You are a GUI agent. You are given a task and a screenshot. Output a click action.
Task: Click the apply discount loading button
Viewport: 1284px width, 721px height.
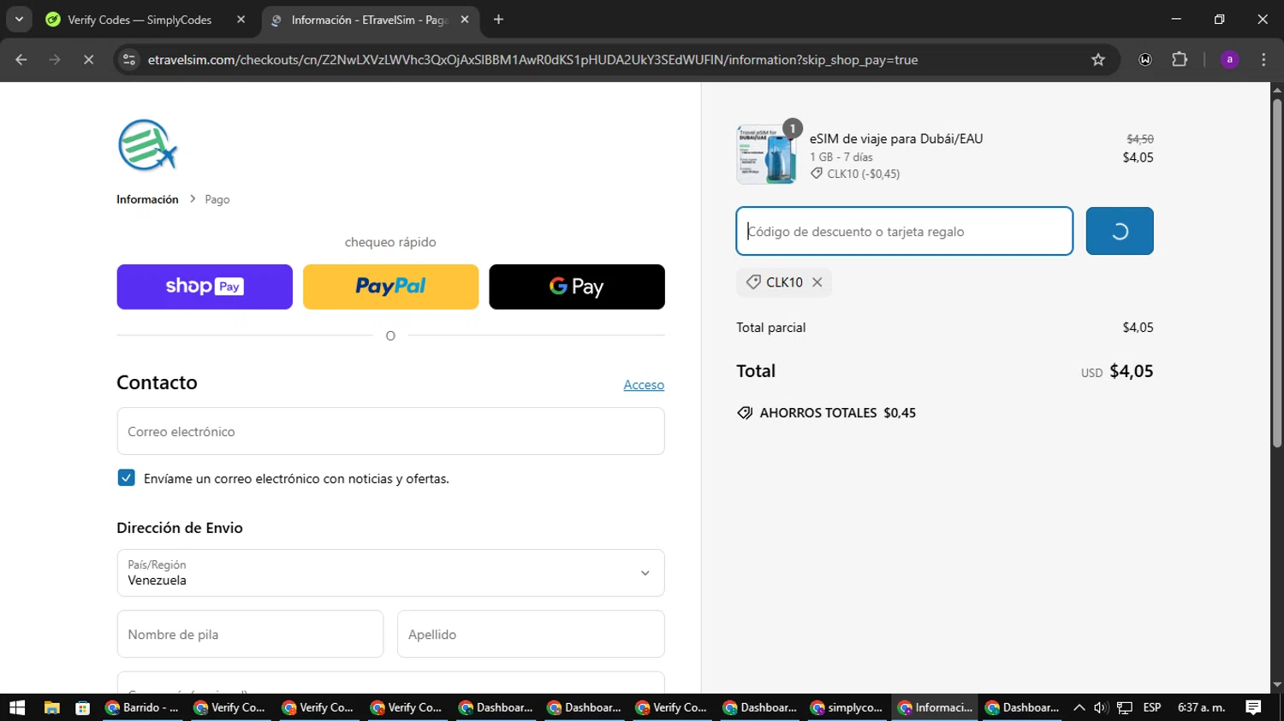point(1120,231)
